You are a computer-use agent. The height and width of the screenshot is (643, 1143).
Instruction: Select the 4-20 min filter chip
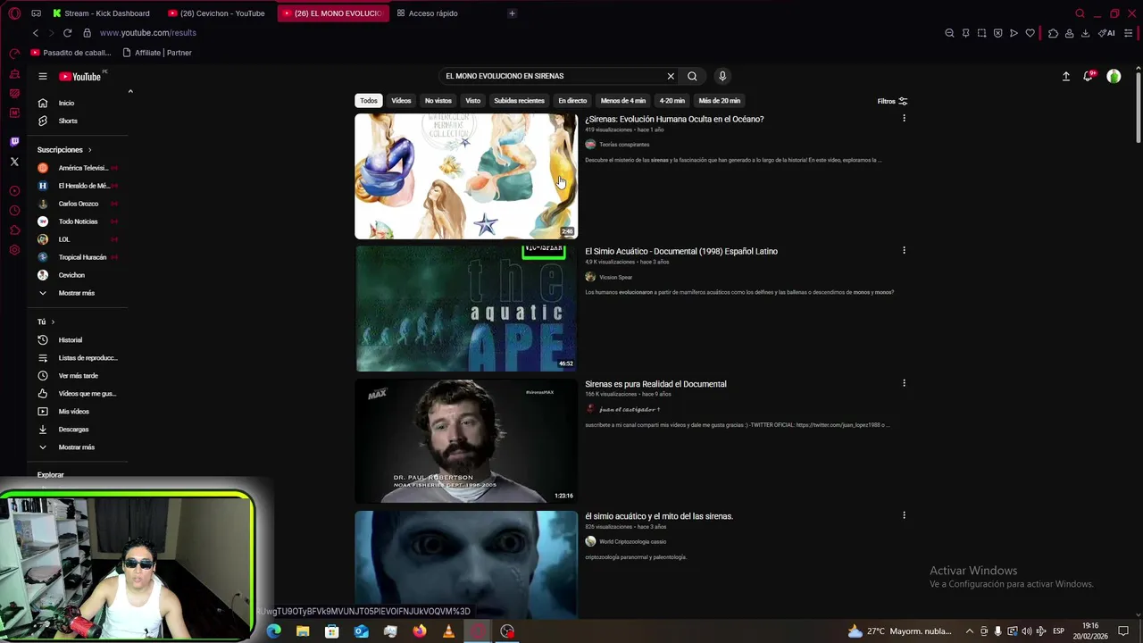point(672,101)
